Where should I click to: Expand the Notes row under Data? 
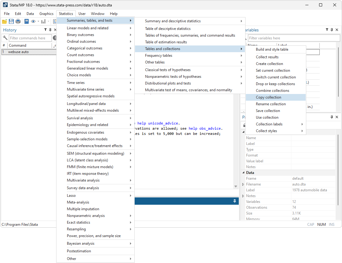tap(243, 196)
